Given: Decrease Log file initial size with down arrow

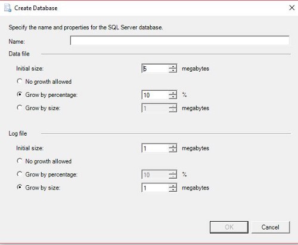Looking at the screenshot, I should (173, 150).
